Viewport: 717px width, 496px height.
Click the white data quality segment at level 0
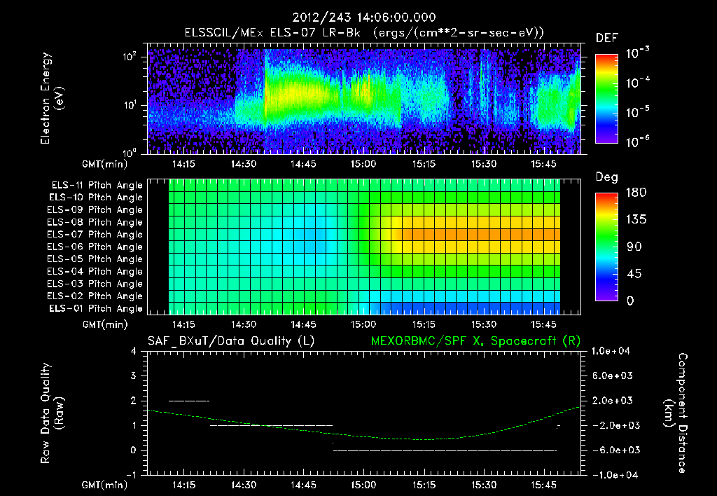coord(445,450)
